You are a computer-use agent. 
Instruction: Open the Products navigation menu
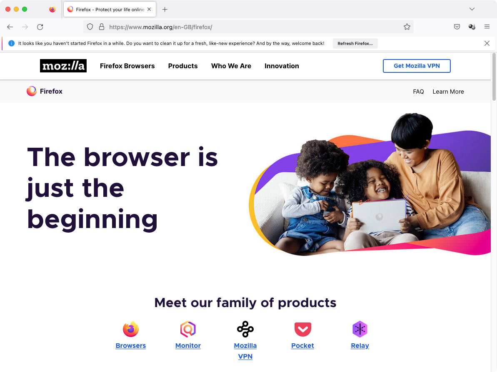point(183,66)
